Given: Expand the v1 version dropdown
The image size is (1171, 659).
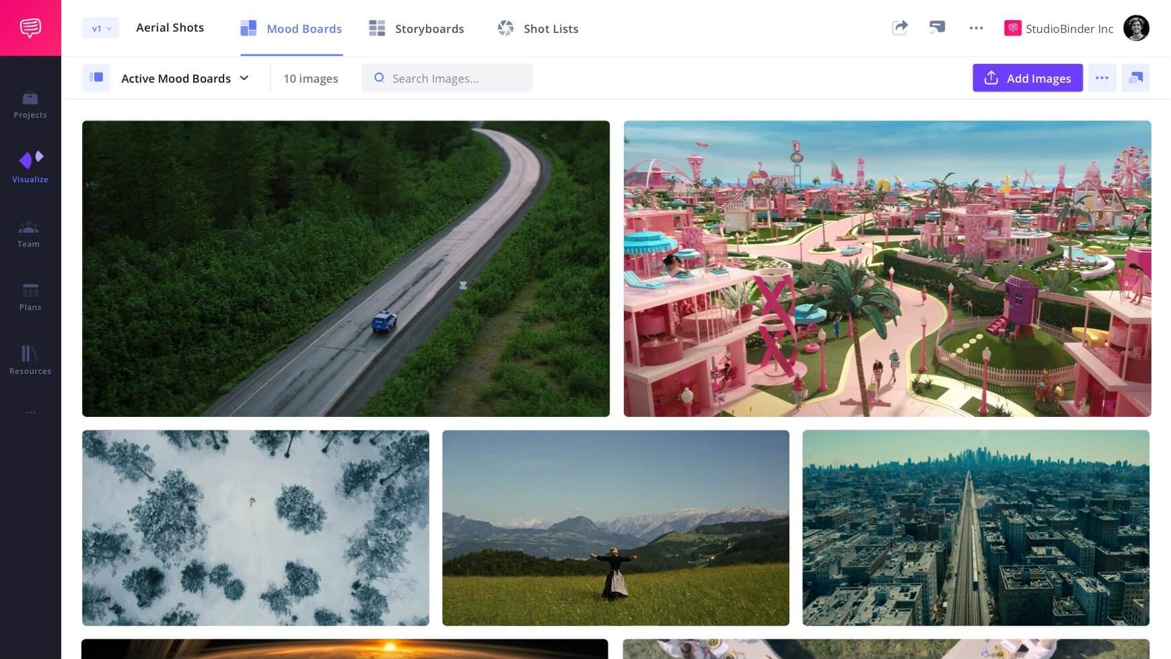Looking at the screenshot, I should (x=100, y=28).
